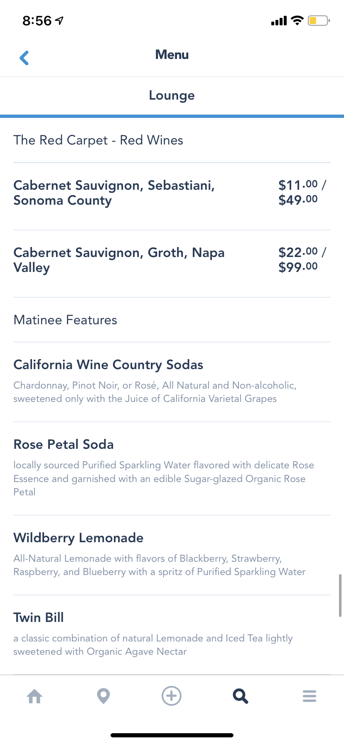Screen dimensions: 344x744
Task: Tap the Wildberry Lemonade entry
Action: coord(79,538)
